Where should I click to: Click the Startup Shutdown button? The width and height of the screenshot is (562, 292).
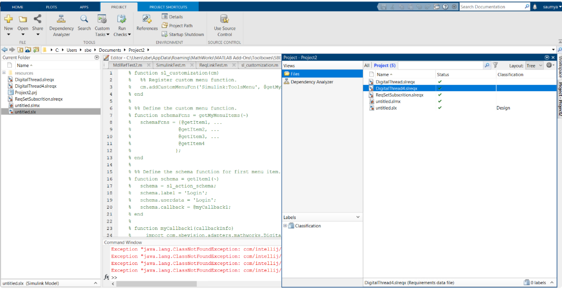182,35
